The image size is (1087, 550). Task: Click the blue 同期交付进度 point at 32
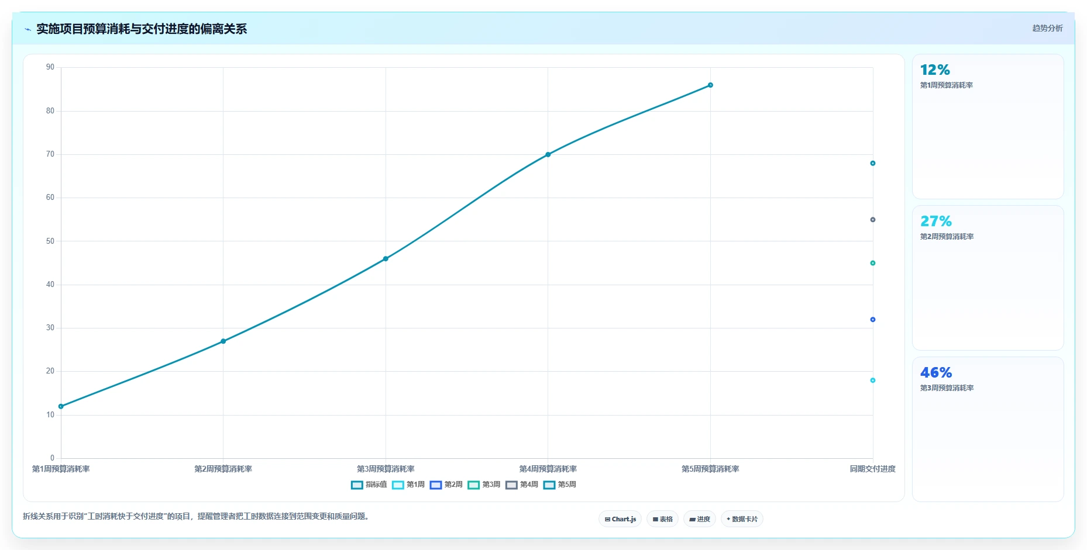[x=873, y=320]
